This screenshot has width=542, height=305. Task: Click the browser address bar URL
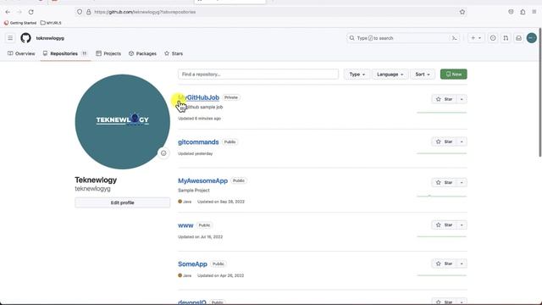pyautogui.click(x=145, y=12)
